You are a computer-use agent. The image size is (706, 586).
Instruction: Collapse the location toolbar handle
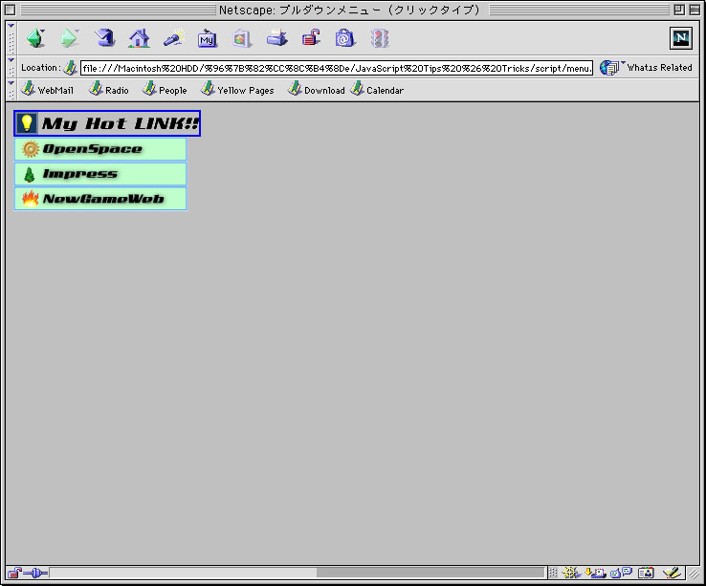[11, 68]
